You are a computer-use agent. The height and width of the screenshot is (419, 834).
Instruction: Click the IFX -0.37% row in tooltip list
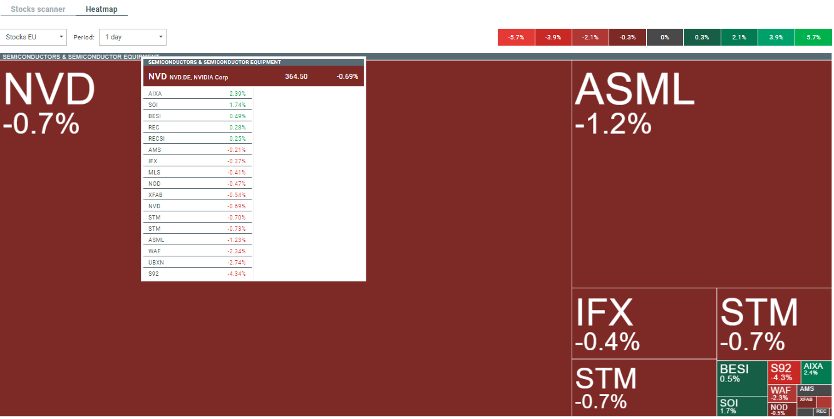click(197, 161)
